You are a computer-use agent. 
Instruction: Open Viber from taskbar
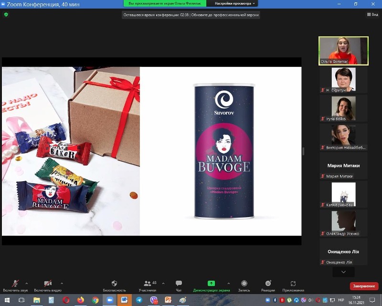(x=154, y=300)
